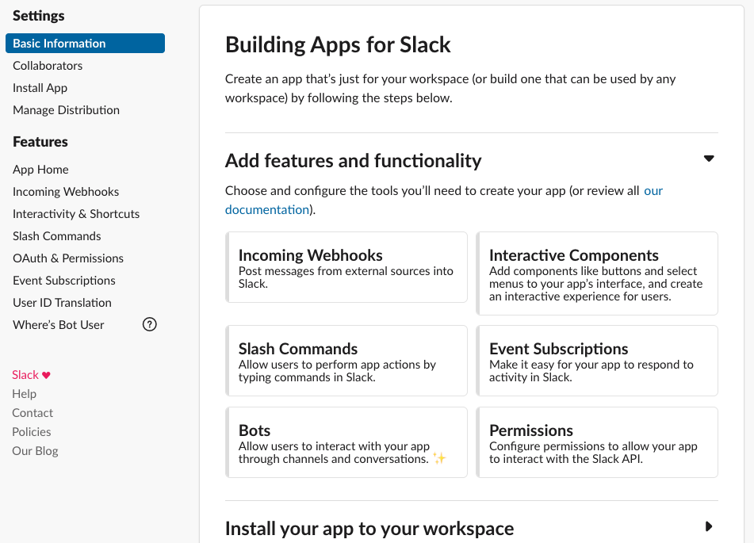
Task: Open Basic Information settings page
Action: 85,44
